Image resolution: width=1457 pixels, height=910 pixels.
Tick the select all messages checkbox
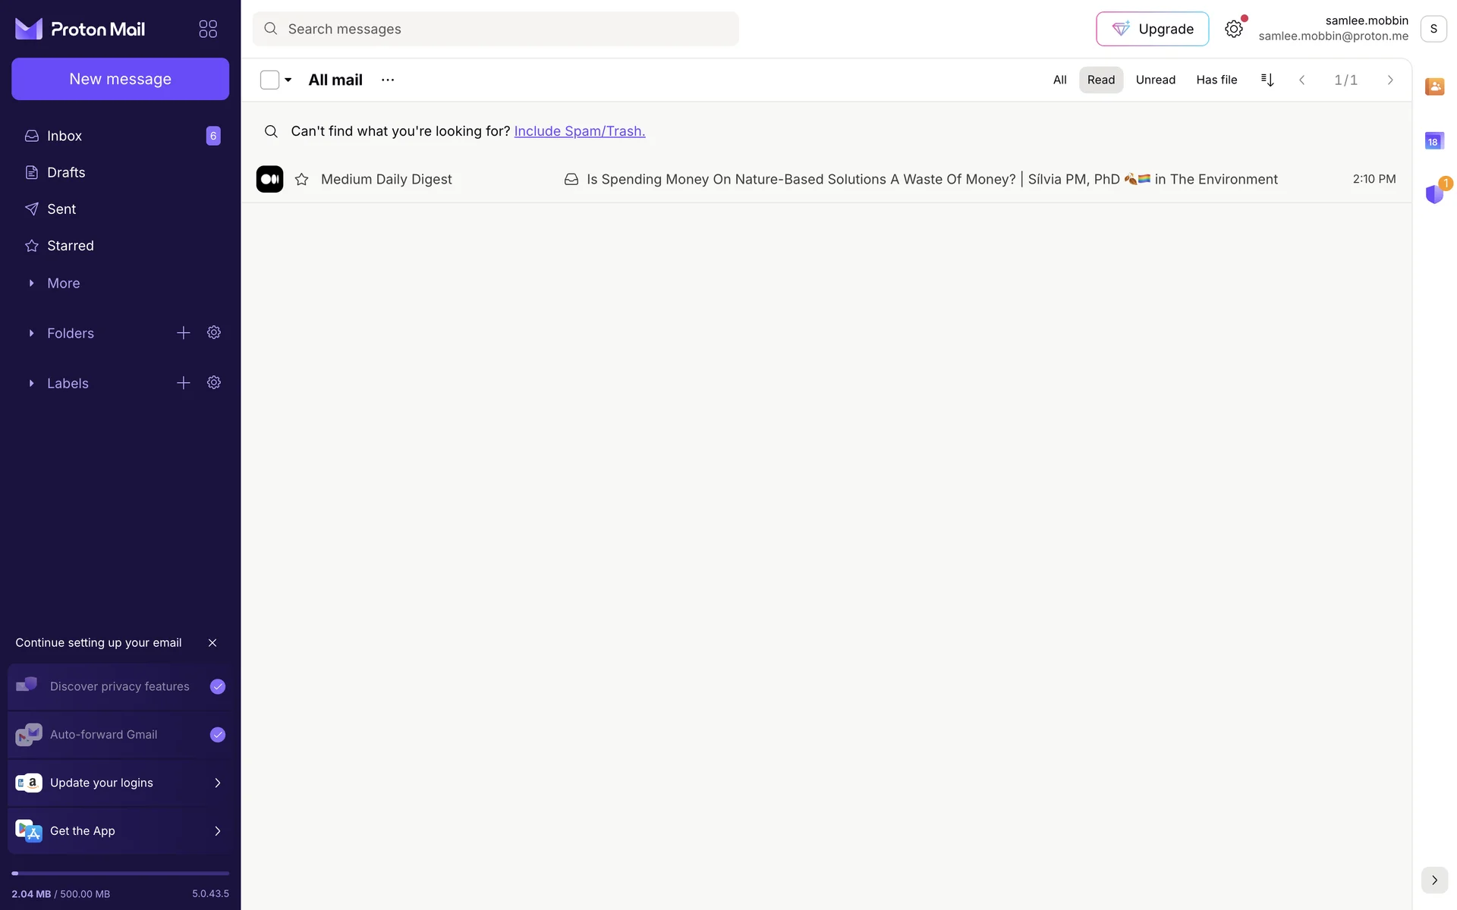(269, 80)
